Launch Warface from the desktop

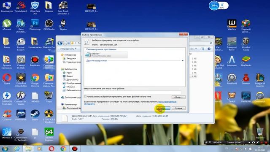point(232,25)
